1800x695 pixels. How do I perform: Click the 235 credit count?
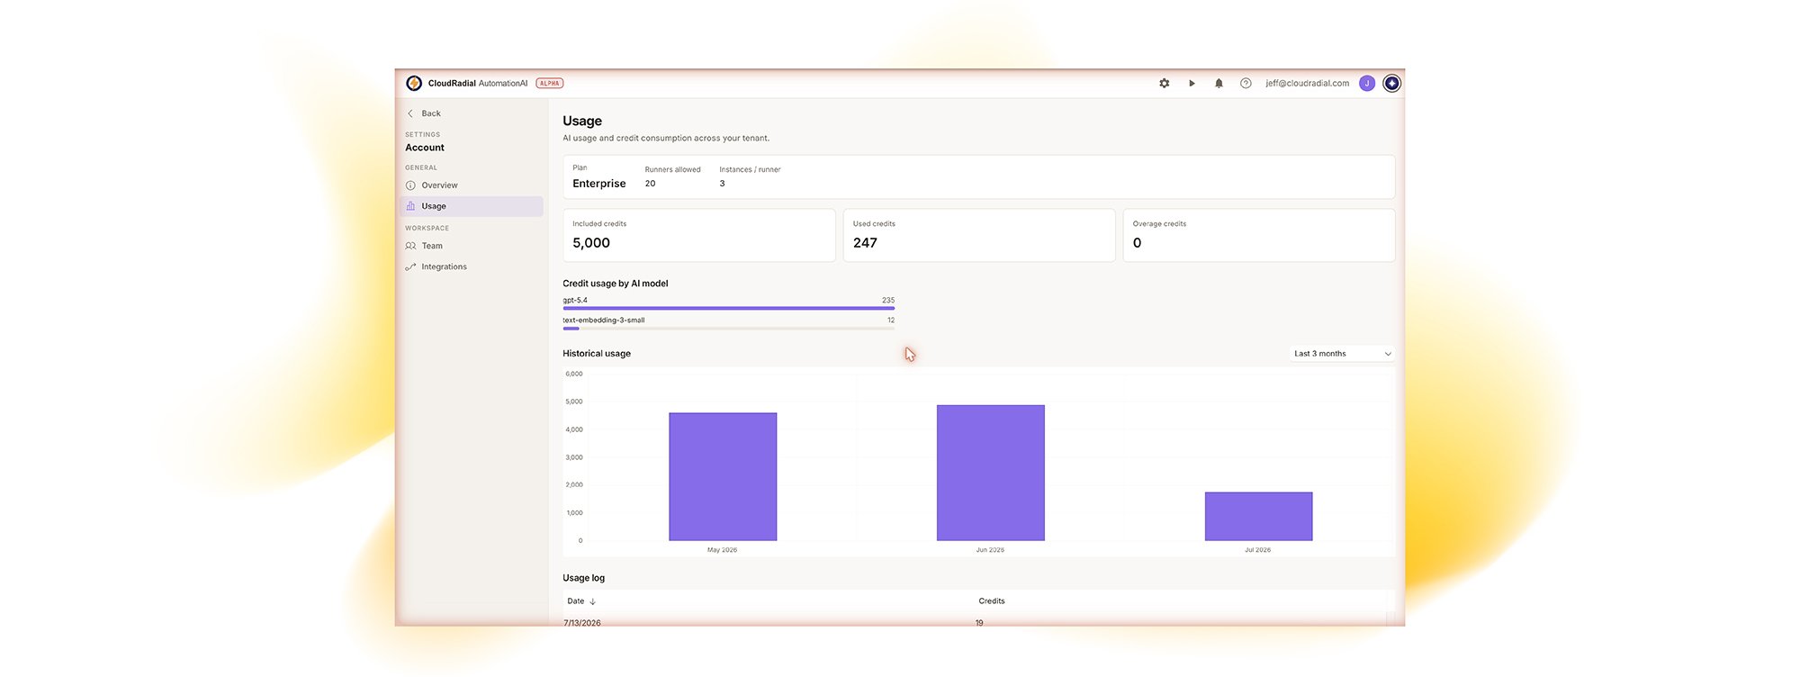click(888, 301)
